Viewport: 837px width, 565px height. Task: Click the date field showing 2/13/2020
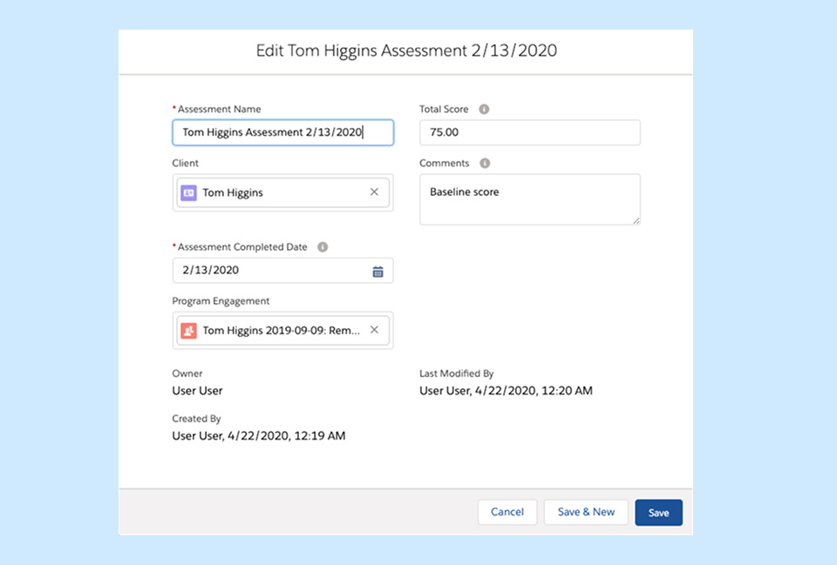[270, 271]
